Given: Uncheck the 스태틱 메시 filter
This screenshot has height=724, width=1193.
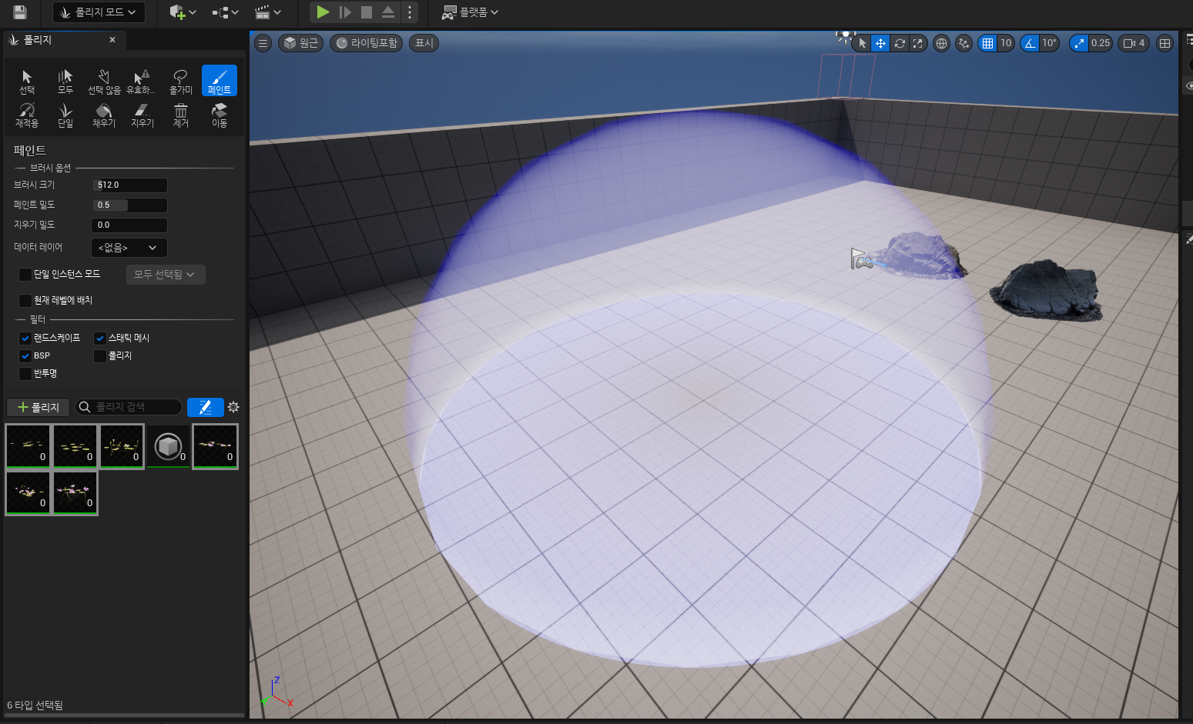Looking at the screenshot, I should [100, 338].
